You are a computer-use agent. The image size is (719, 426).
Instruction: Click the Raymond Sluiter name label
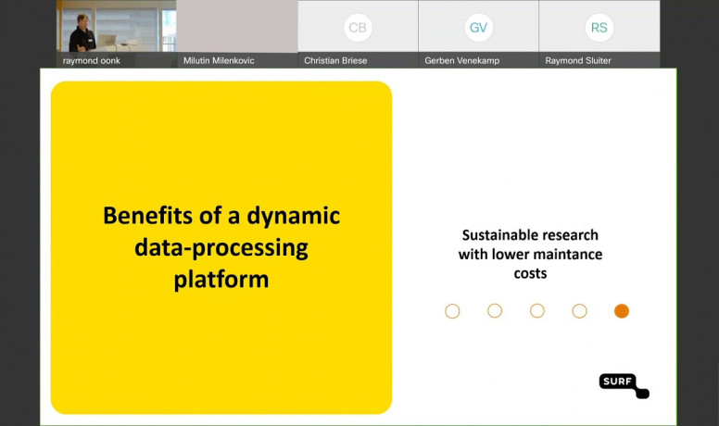point(578,60)
